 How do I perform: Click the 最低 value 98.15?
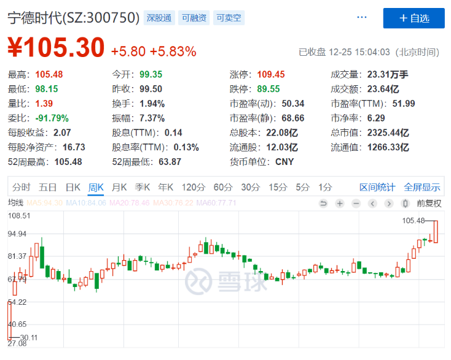(x=47, y=90)
